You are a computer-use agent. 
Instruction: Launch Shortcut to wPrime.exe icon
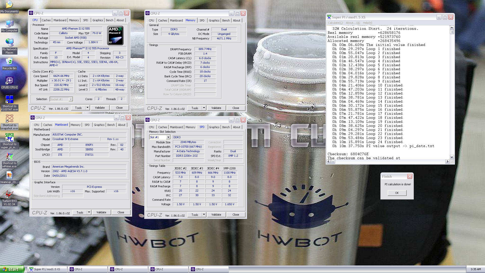tap(9, 160)
